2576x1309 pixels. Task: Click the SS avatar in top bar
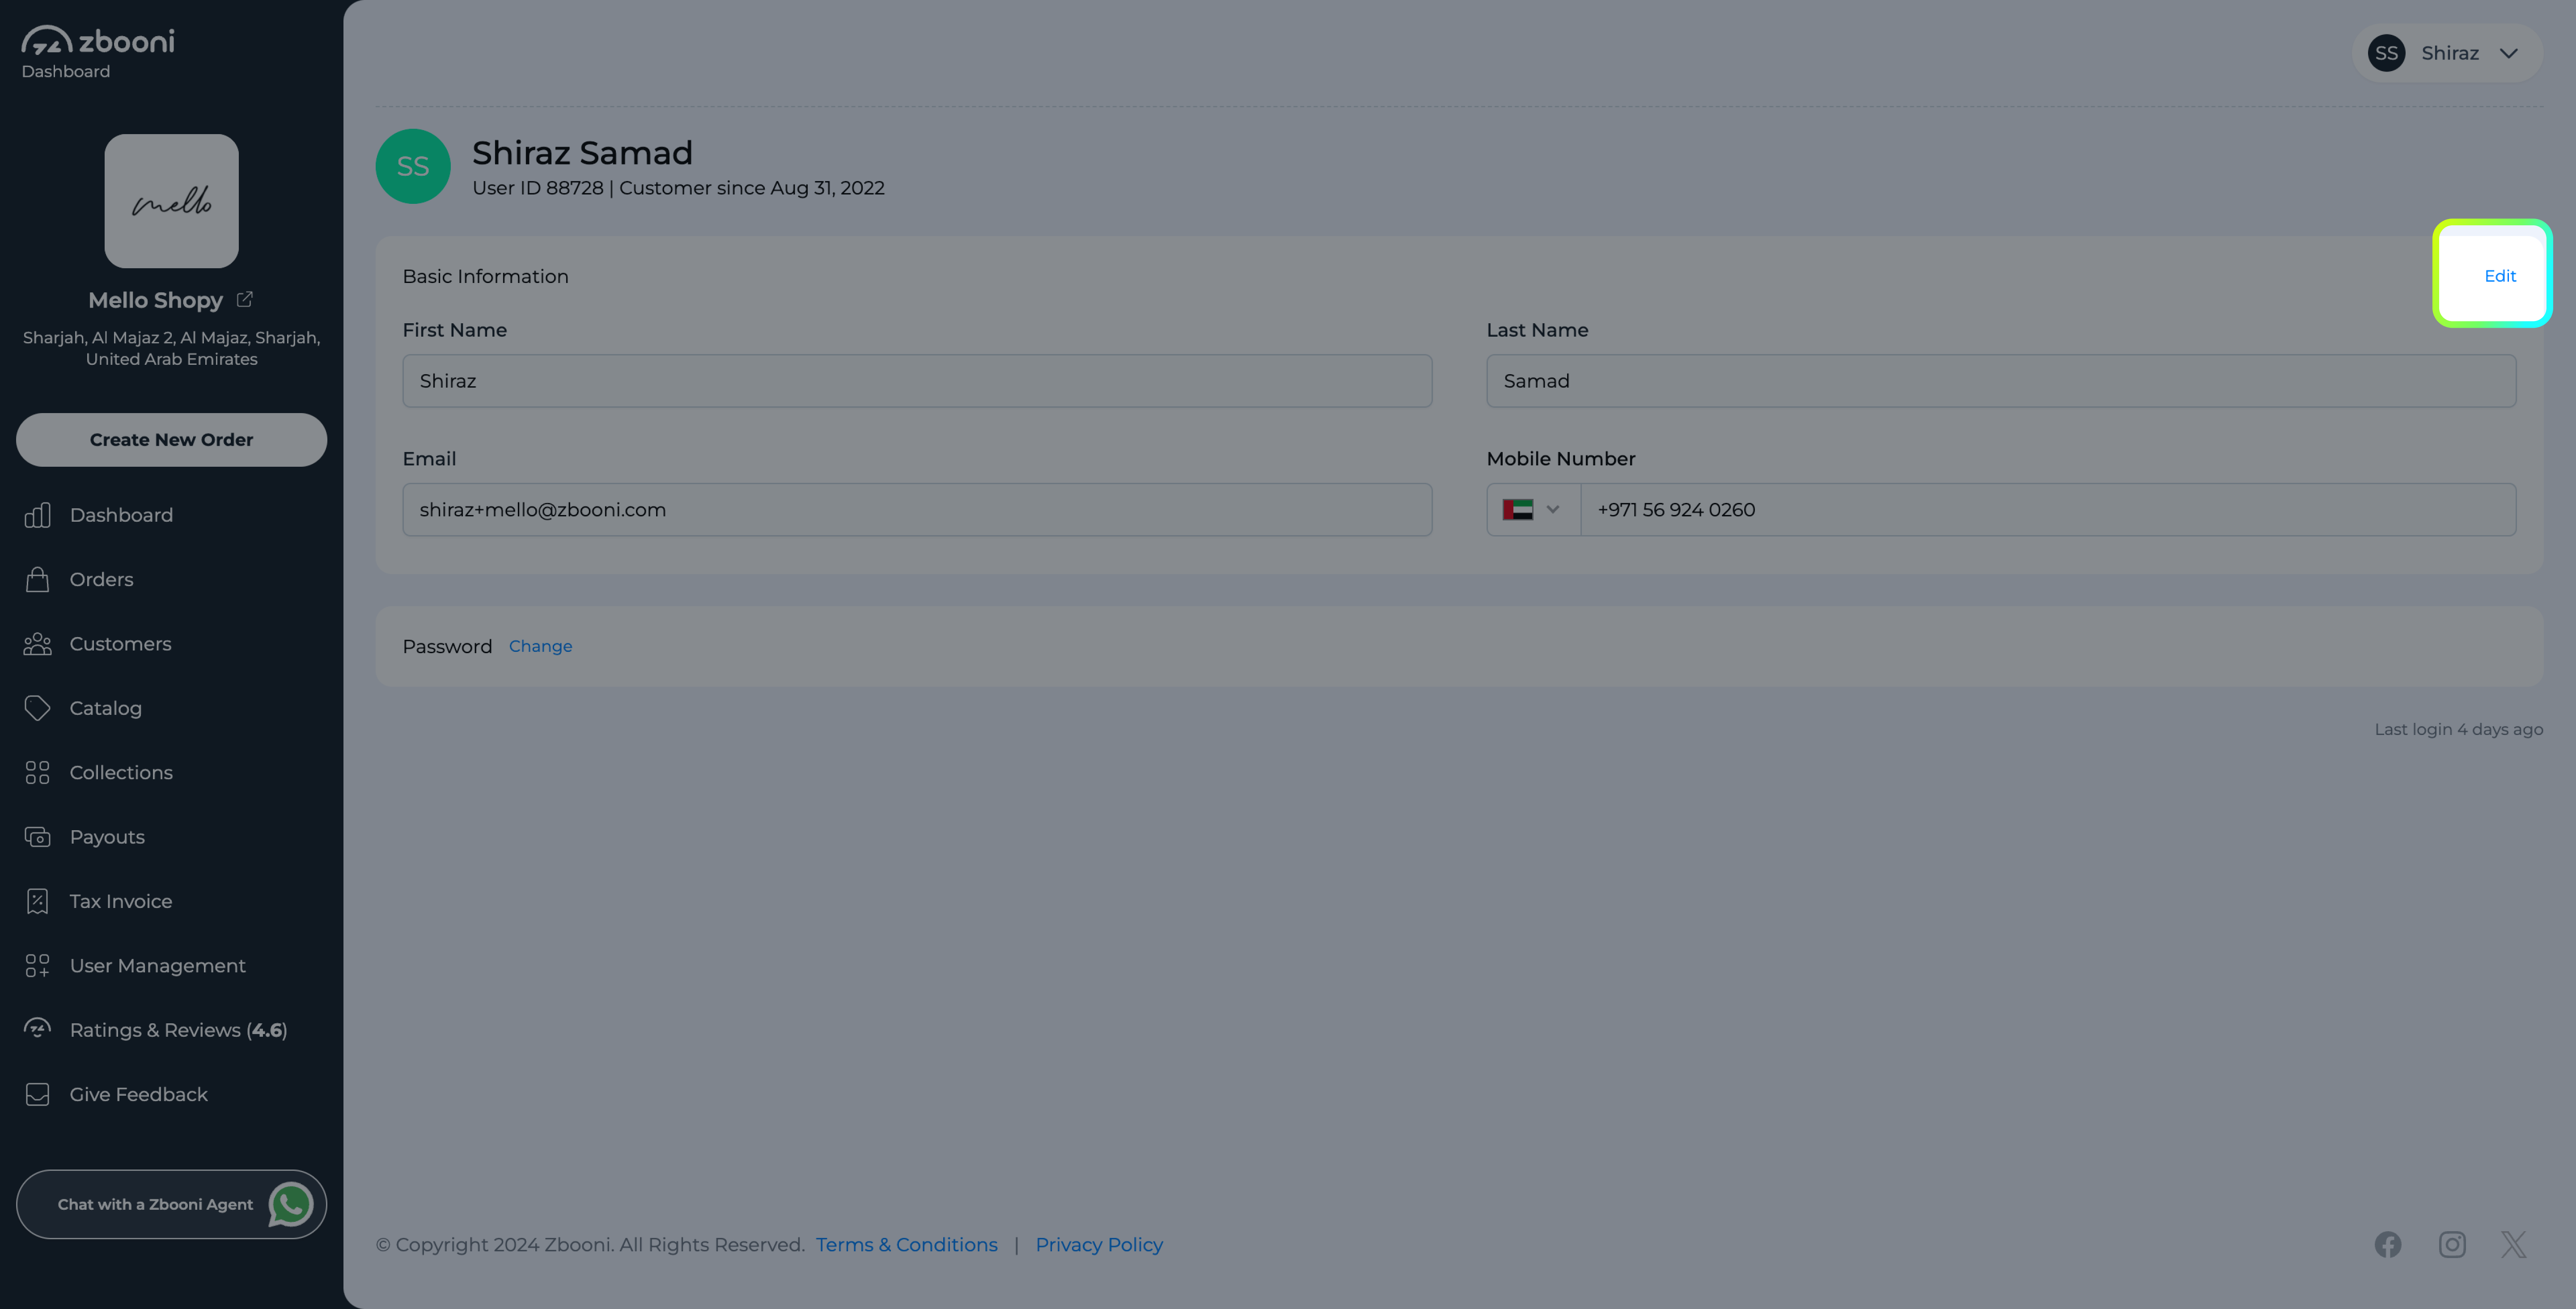2386,53
